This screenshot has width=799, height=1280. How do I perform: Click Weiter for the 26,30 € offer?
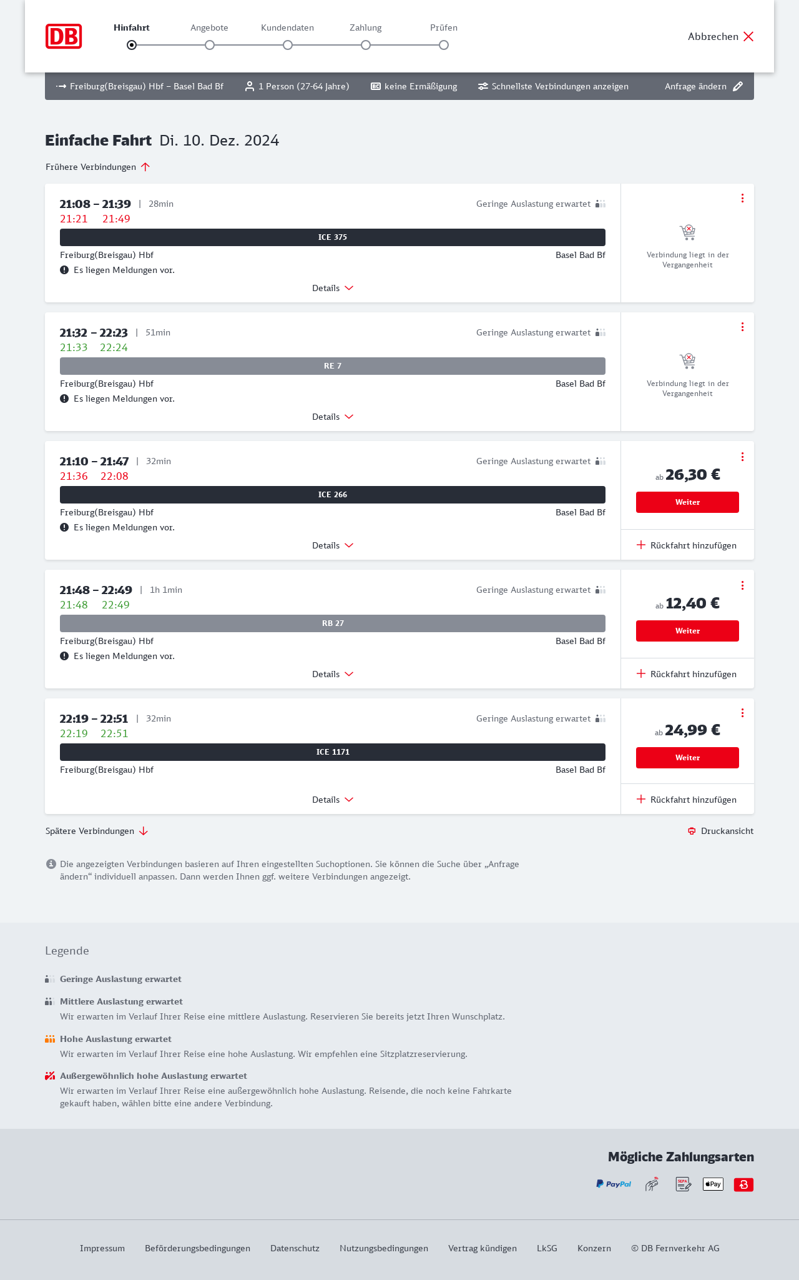click(687, 502)
